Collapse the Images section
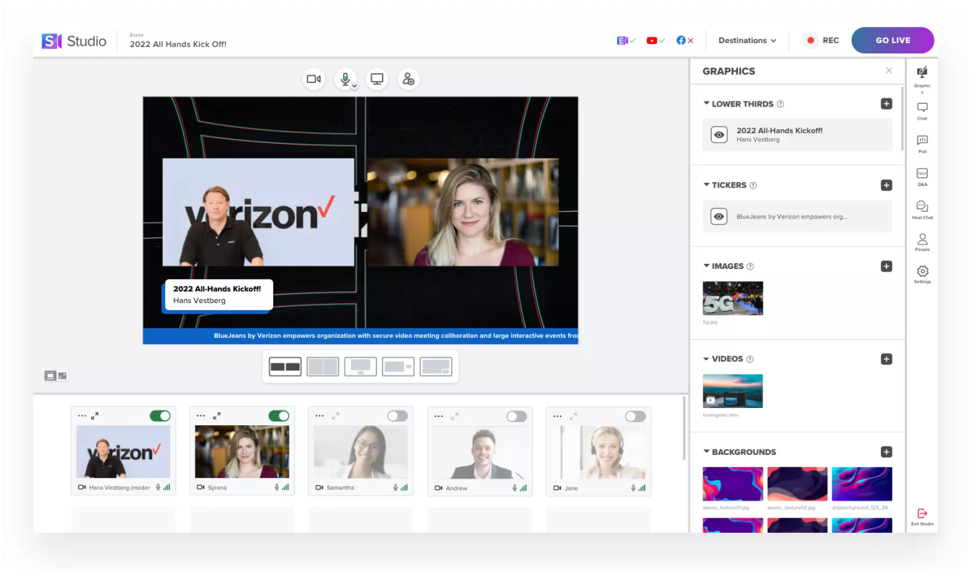 [707, 266]
